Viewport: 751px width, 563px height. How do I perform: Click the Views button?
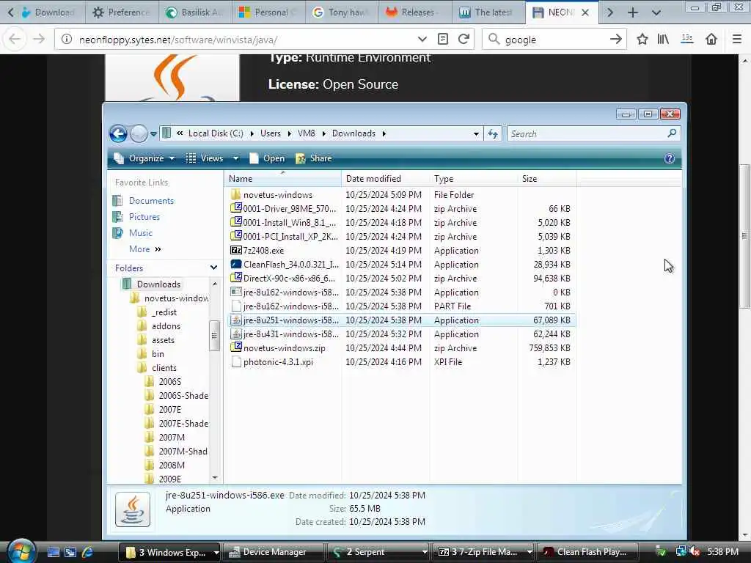(205, 158)
